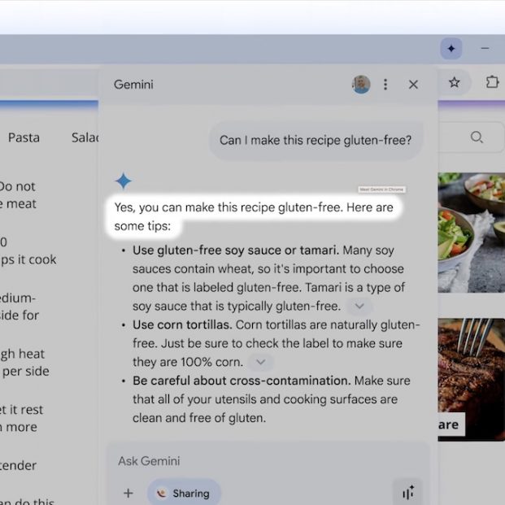This screenshot has width=505, height=505.
Task: Open the three-dot options menu in Gemini
Action: coord(385,85)
